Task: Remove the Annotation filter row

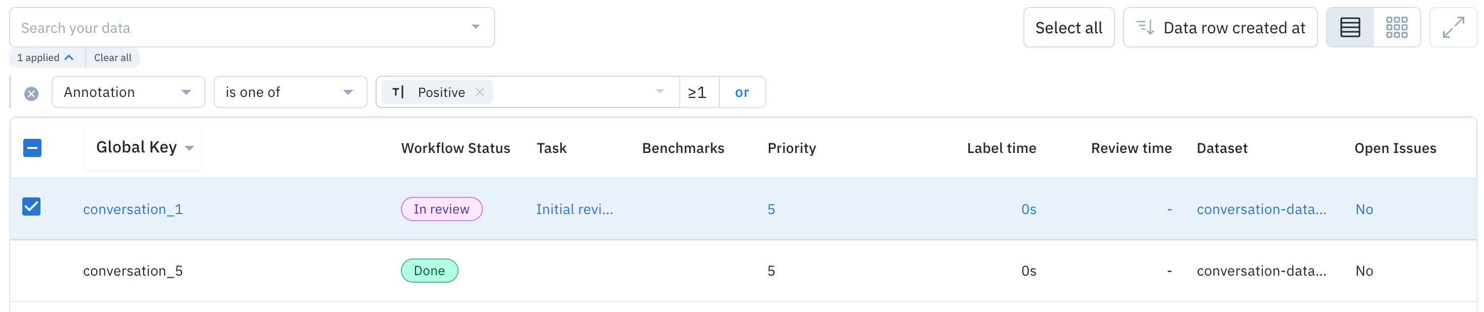Action: click(x=32, y=94)
